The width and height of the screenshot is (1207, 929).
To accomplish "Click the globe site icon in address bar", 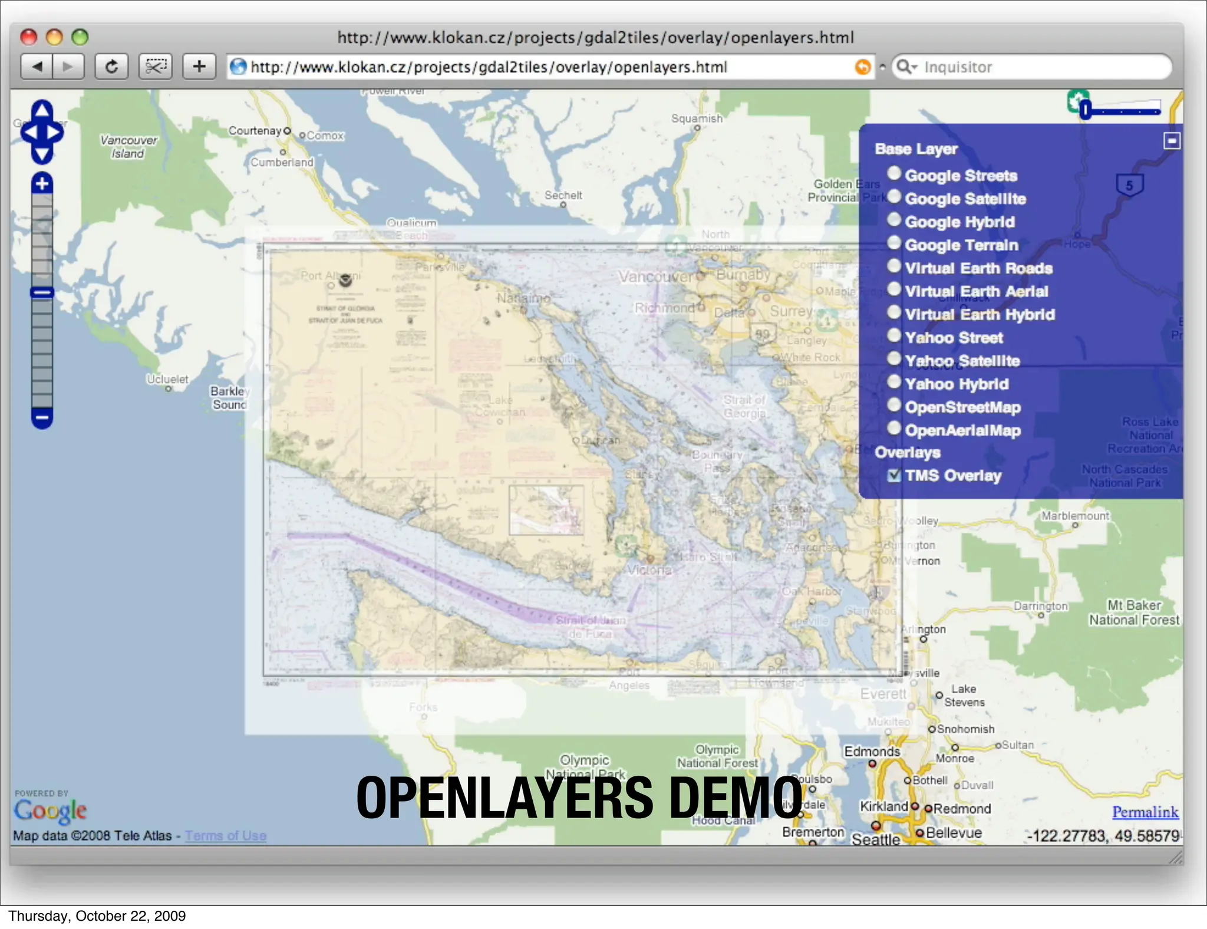I will (238, 67).
